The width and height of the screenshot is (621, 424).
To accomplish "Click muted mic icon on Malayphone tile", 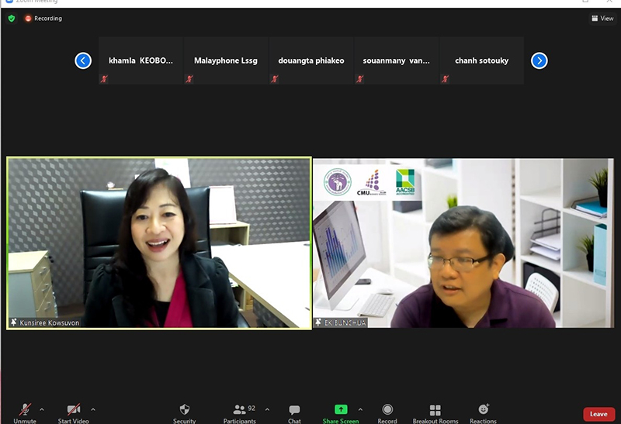I will 189,79.
